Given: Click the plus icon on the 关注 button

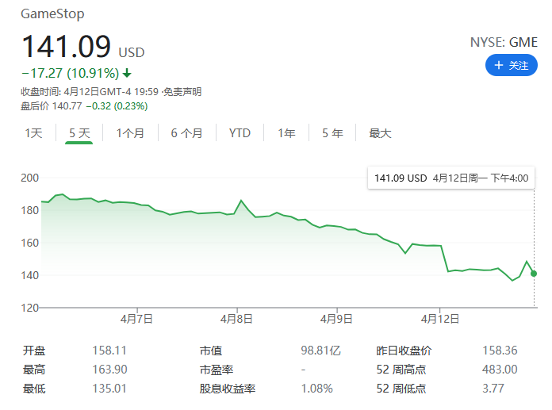Looking at the screenshot, I should [498, 66].
